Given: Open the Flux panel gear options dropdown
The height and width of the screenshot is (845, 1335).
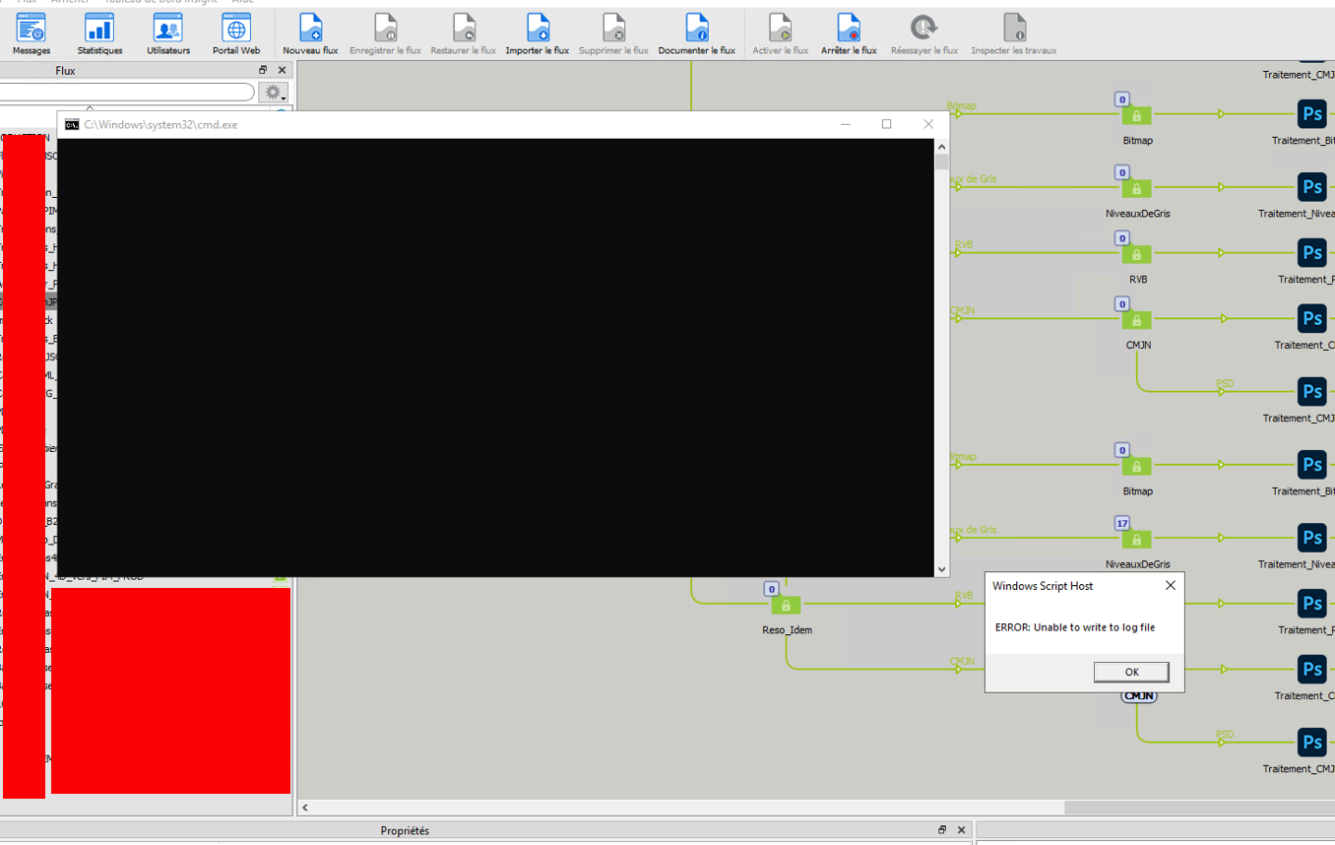Looking at the screenshot, I should coord(274,93).
